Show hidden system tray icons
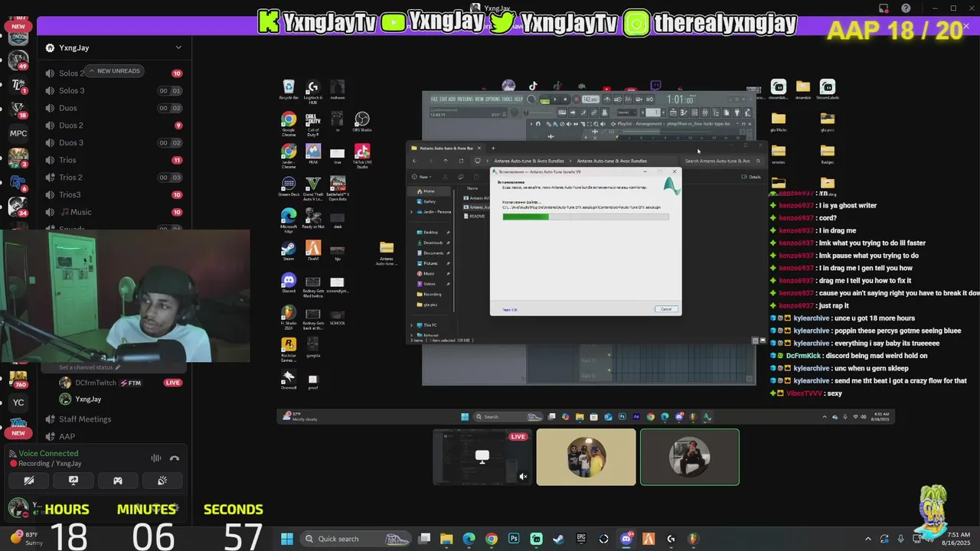The width and height of the screenshot is (980, 551). click(868, 539)
